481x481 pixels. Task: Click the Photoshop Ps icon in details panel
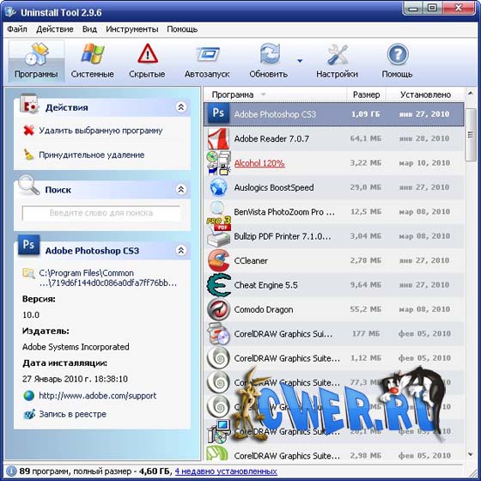click(28, 245)
